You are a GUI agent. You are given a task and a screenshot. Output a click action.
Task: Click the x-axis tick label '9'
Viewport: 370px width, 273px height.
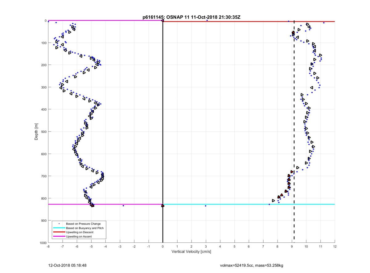coord(292,247)
